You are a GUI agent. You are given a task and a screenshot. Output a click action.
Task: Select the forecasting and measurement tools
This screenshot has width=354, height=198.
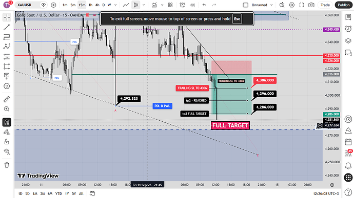(x=7, y=57)
